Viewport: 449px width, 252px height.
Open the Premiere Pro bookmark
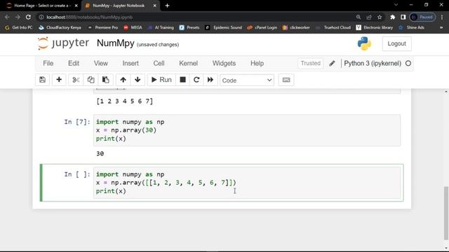[x=103, y=27]
